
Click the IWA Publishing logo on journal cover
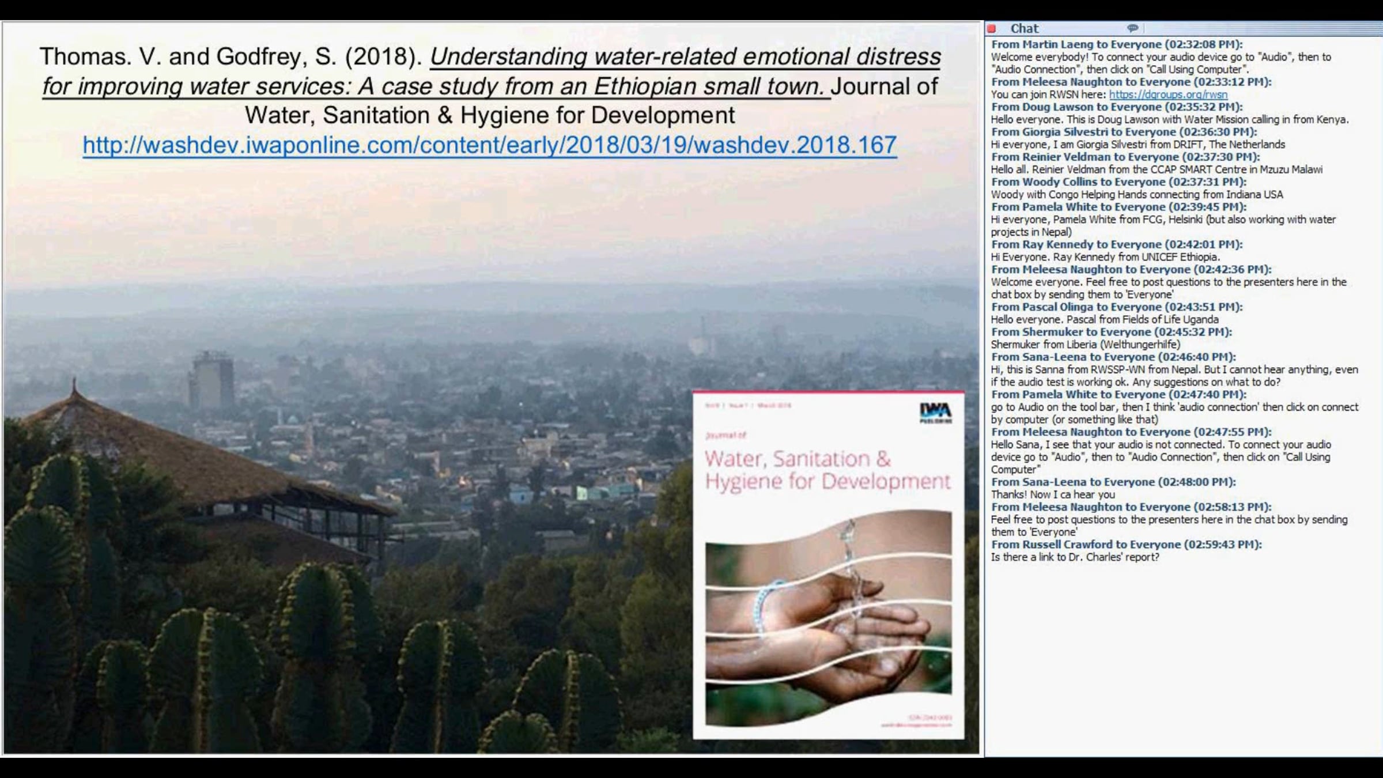tap(935, 413)
